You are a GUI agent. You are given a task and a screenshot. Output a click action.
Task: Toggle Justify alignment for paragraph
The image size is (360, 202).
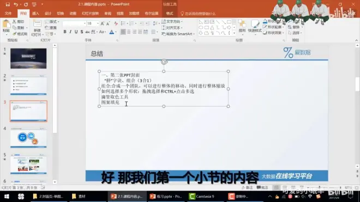(140, 32)
